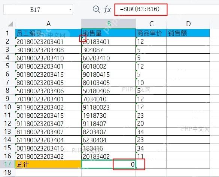
Task: Select cell with 91180023203407
Action: tap(48, 123)
